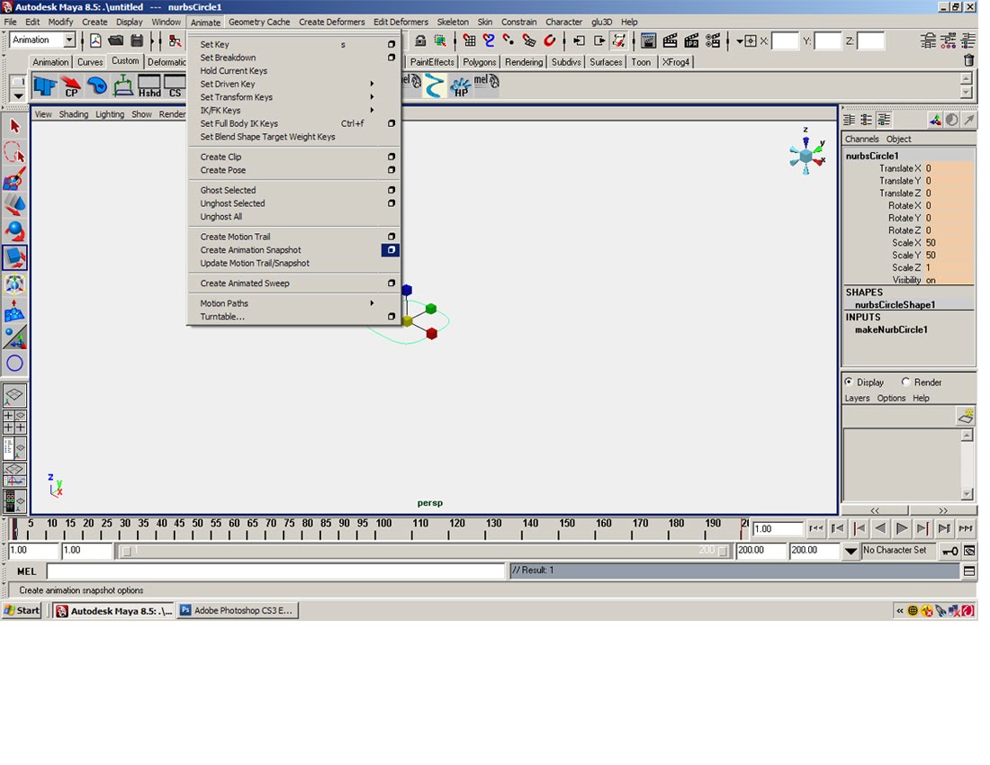Open the shelf trash can icon
This screenshot has height=765, width=990.
(x=968, y=60)
